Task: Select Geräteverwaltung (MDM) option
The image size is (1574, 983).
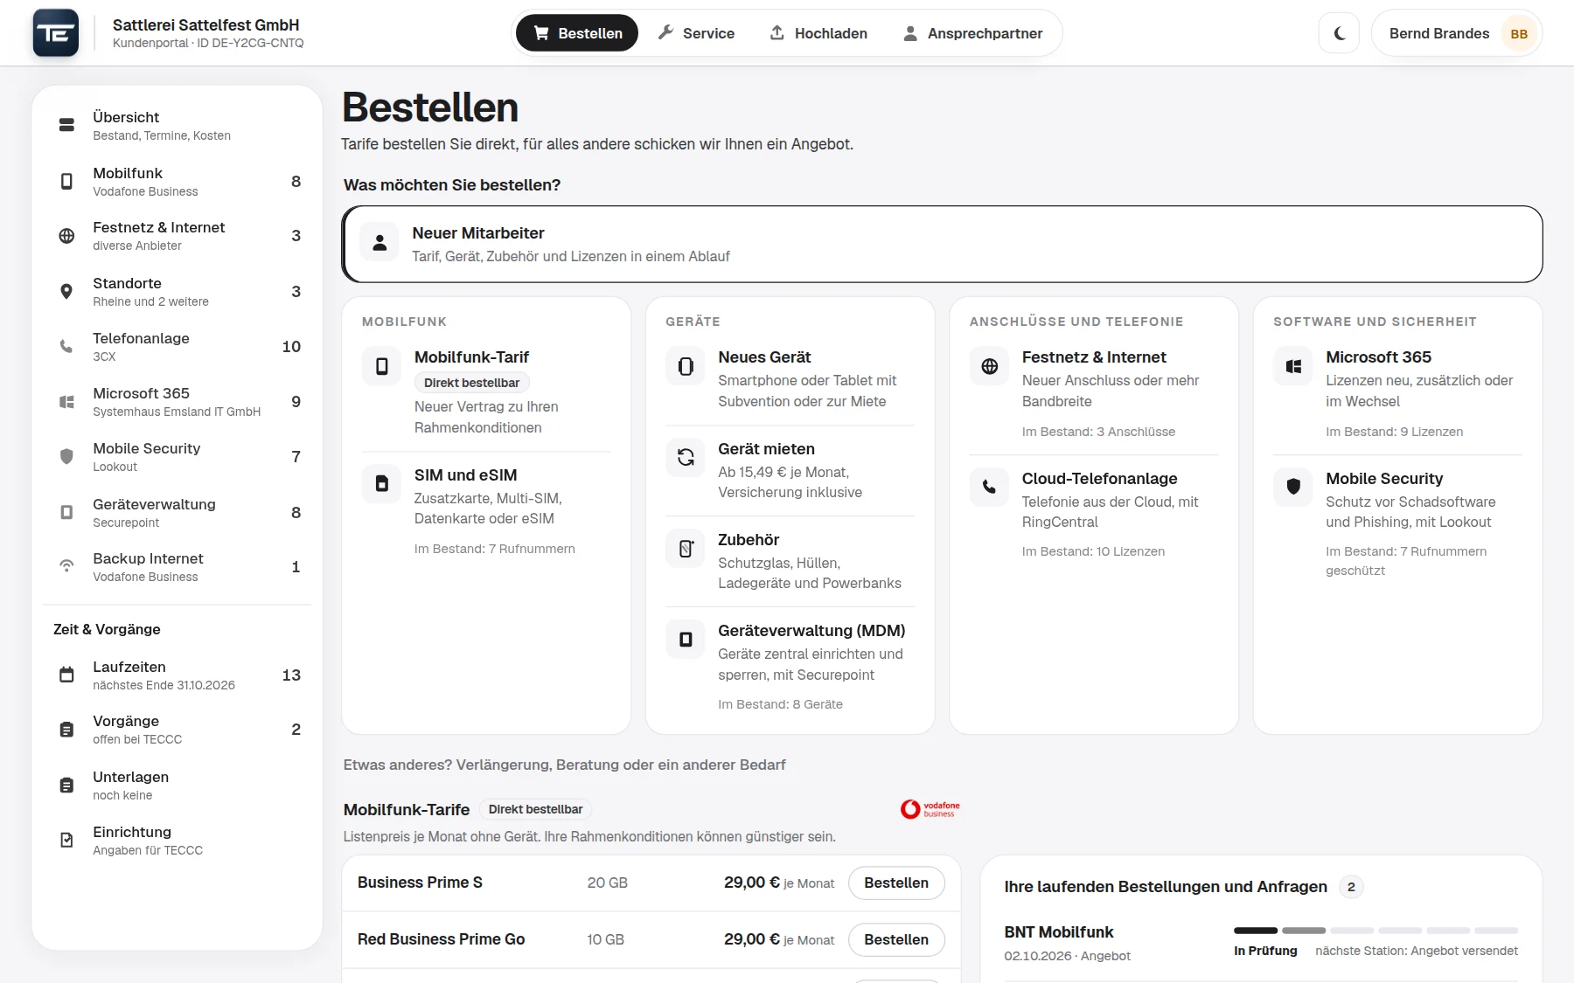Action: 790,667
